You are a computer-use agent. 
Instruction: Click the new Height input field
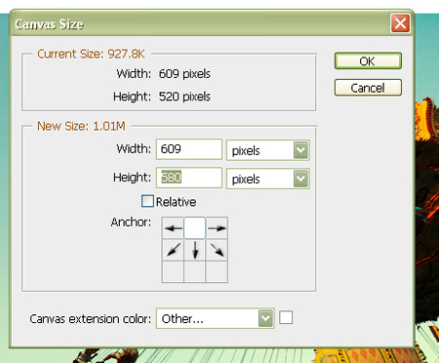[x=189, y=178]
